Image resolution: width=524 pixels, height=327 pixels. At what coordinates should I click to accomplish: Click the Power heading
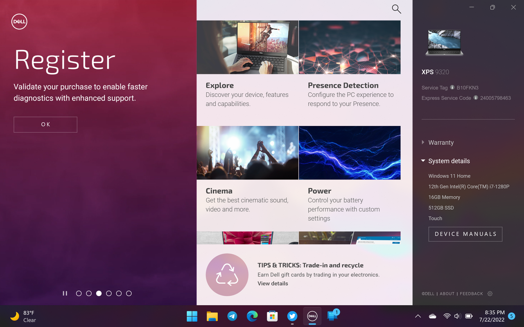(x=320, y=191)
